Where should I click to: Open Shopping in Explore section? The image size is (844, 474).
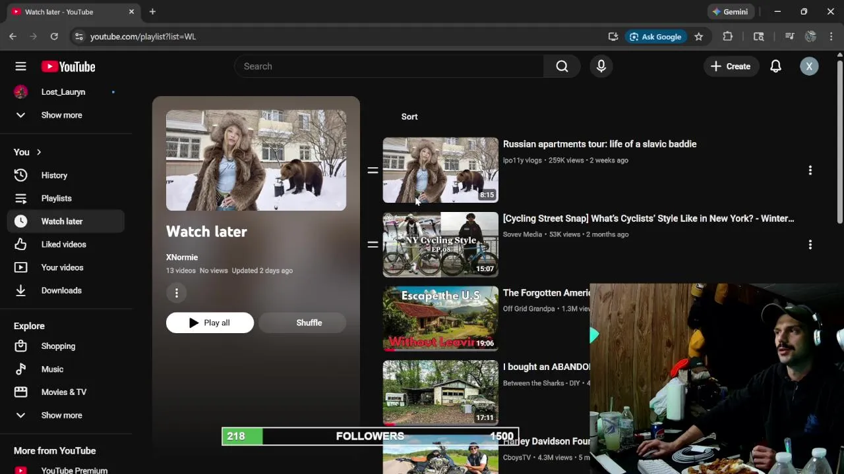click(x=66, y=346)
